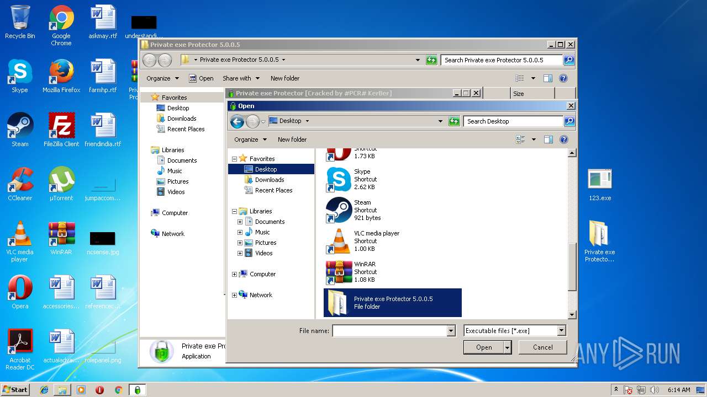The height and width of the screenshot is (397, 707).
Task: Click the Search Desktop field
Action: [x=514, y=121]
